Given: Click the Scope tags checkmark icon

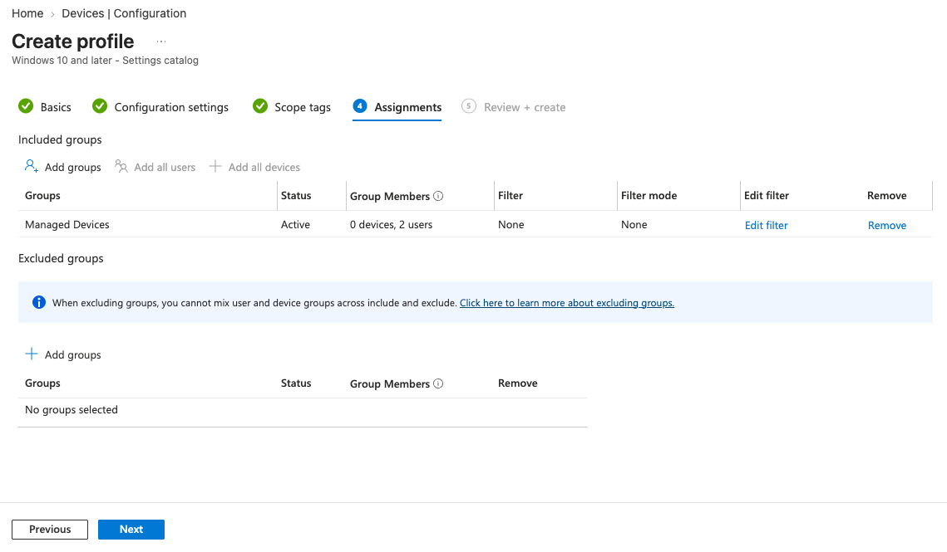Looking at the screenshot, I should [260, 106].
